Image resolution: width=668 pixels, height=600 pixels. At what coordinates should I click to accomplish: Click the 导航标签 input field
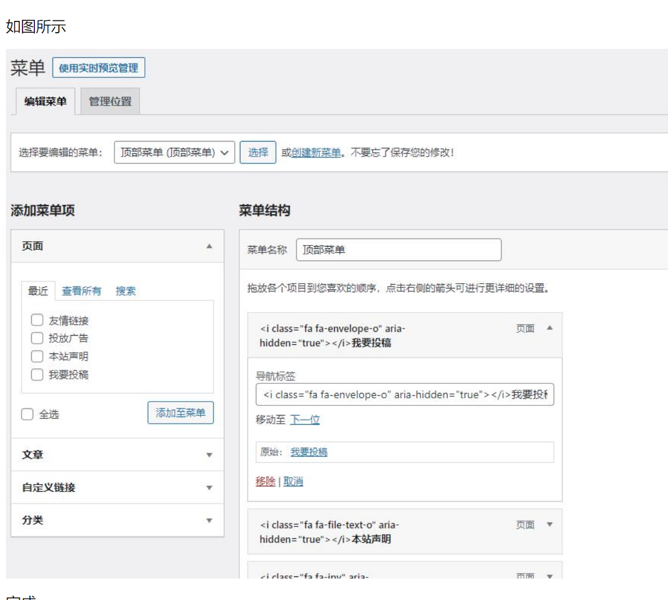[405, 395]
